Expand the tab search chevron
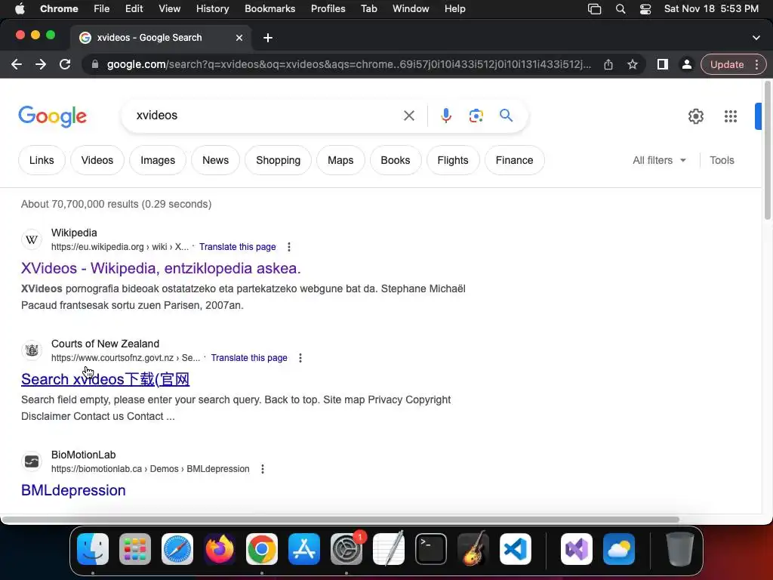 tap(756, 38)
